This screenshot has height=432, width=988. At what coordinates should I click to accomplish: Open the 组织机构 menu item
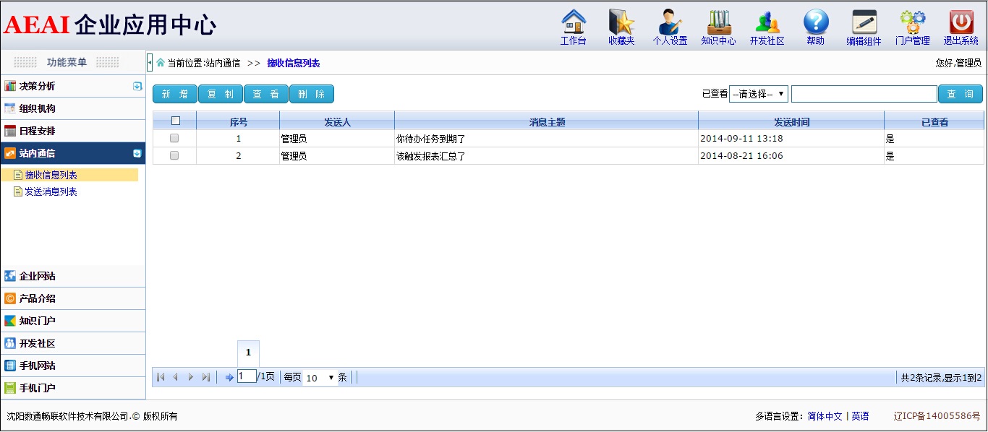pos(38,108)
